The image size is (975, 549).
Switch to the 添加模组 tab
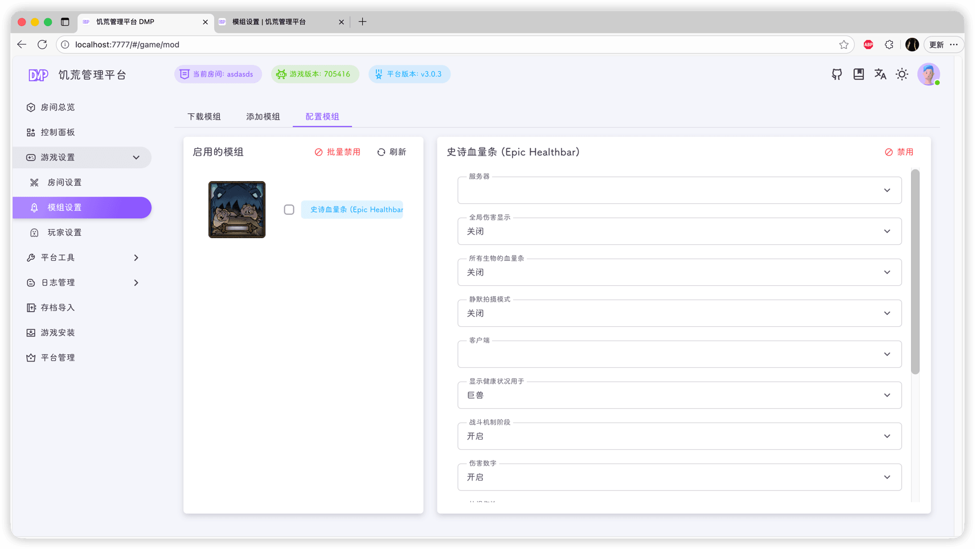263,116
